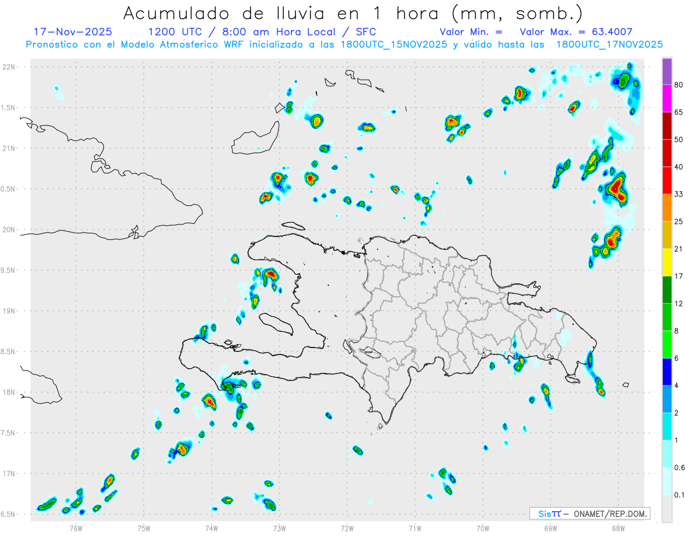Click the longitude label "73W"
Viewport: 694px width, 536px height.
pos(279,528)
